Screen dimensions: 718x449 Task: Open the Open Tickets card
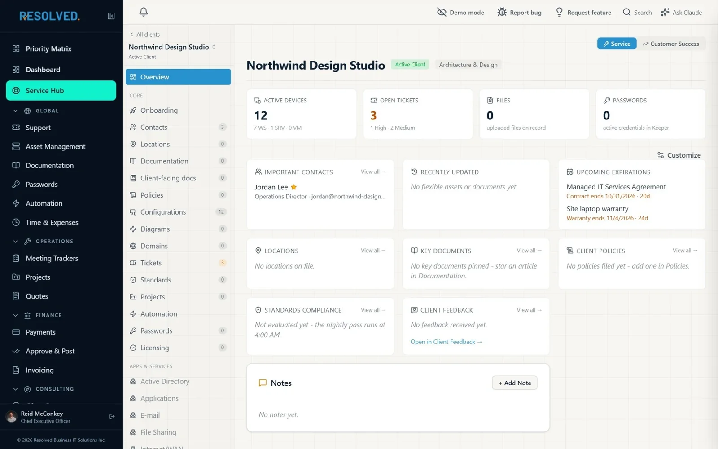418,114
